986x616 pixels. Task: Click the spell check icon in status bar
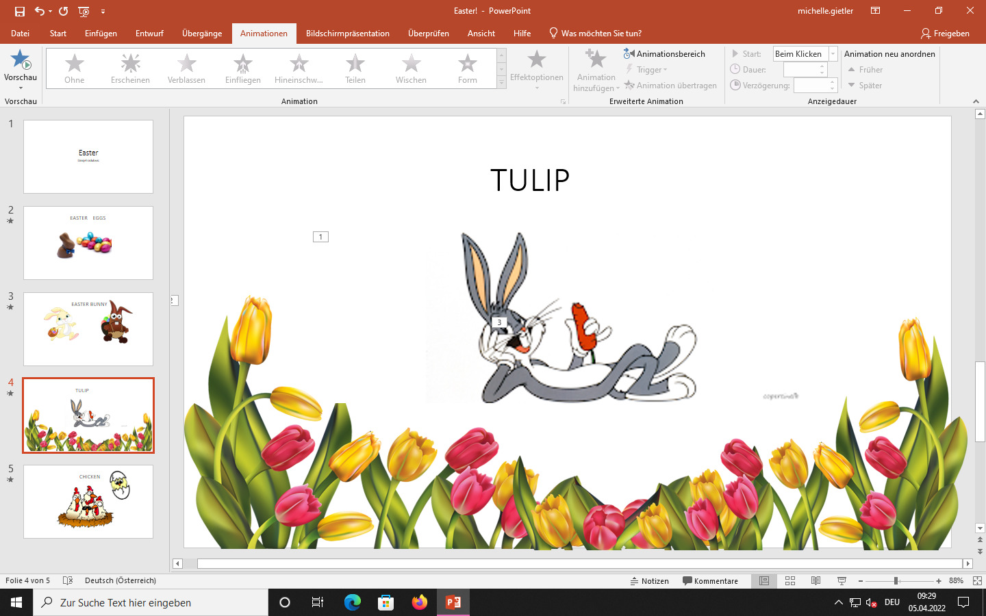pyautogui.click(x=68, y=580)
